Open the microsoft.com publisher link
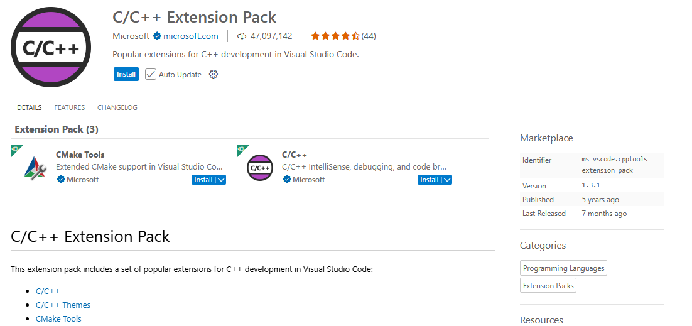The width and height of the screenshot is (692, 326). click(x=192, y=36)
